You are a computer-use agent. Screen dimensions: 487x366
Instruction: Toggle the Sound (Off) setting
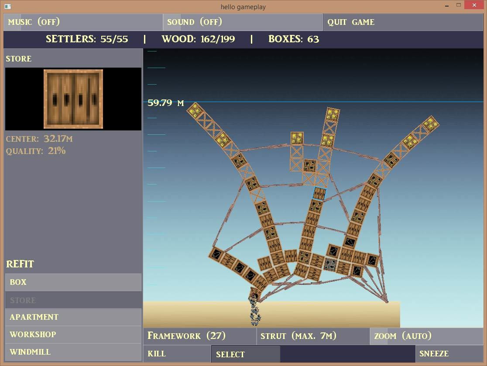point(243,22)
